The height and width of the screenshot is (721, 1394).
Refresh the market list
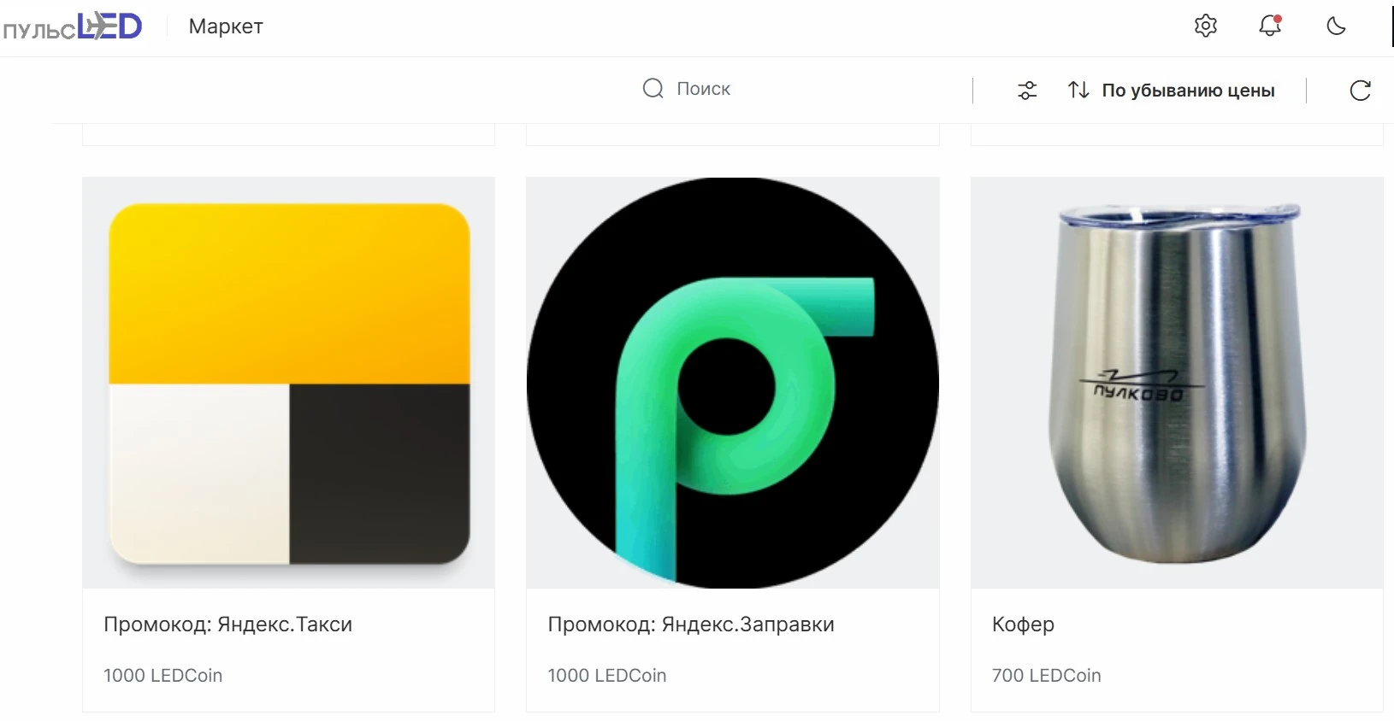pyautogui.click(x=1360, y=91)
